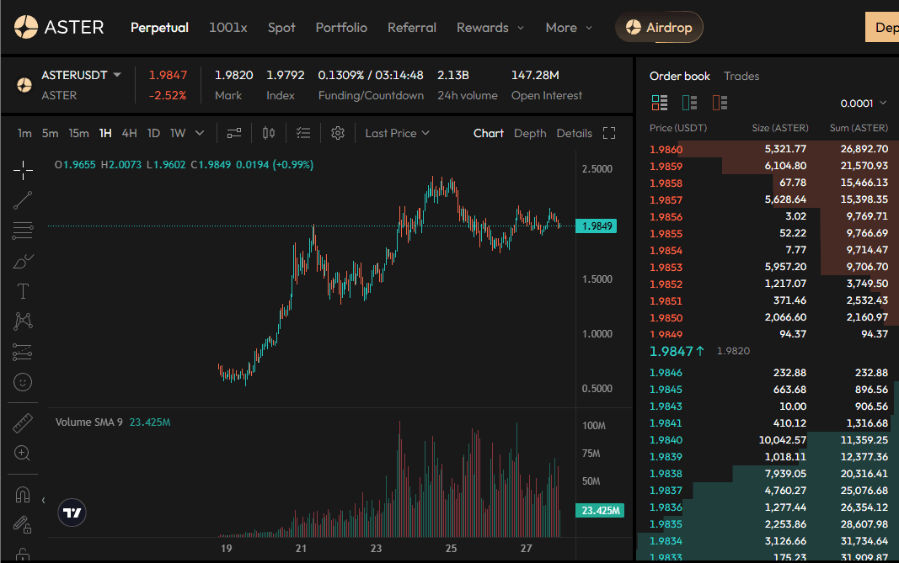Open chart settings gear
This screenshot has height=563, width=899.
(x=338, y=134)
